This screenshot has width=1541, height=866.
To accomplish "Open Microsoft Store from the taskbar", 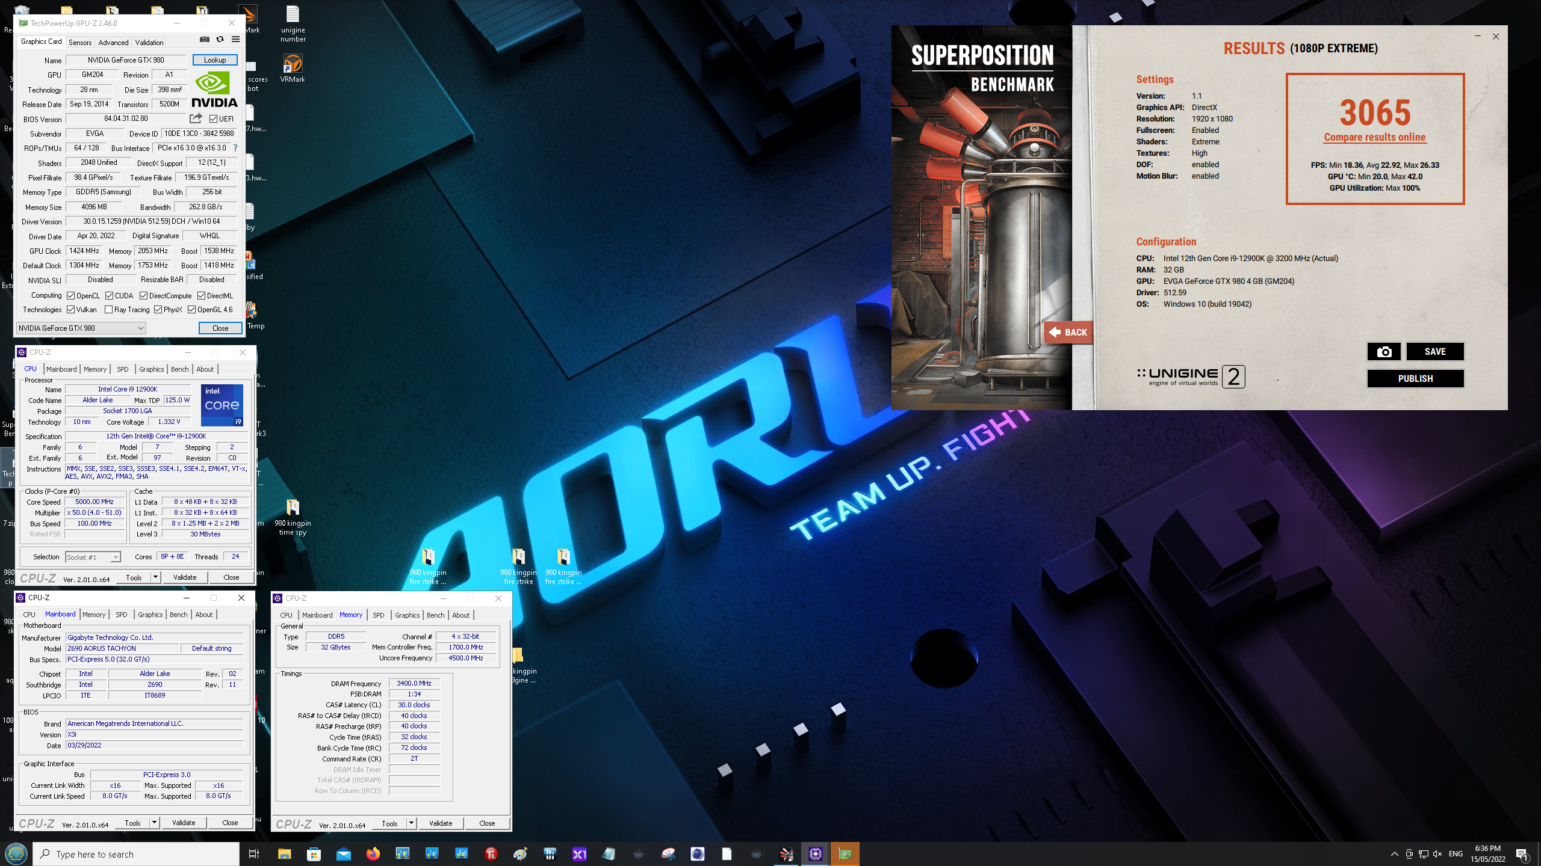I will coord(314,854).
